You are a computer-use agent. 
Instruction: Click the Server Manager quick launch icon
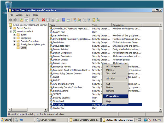click(x=17, y=120)
